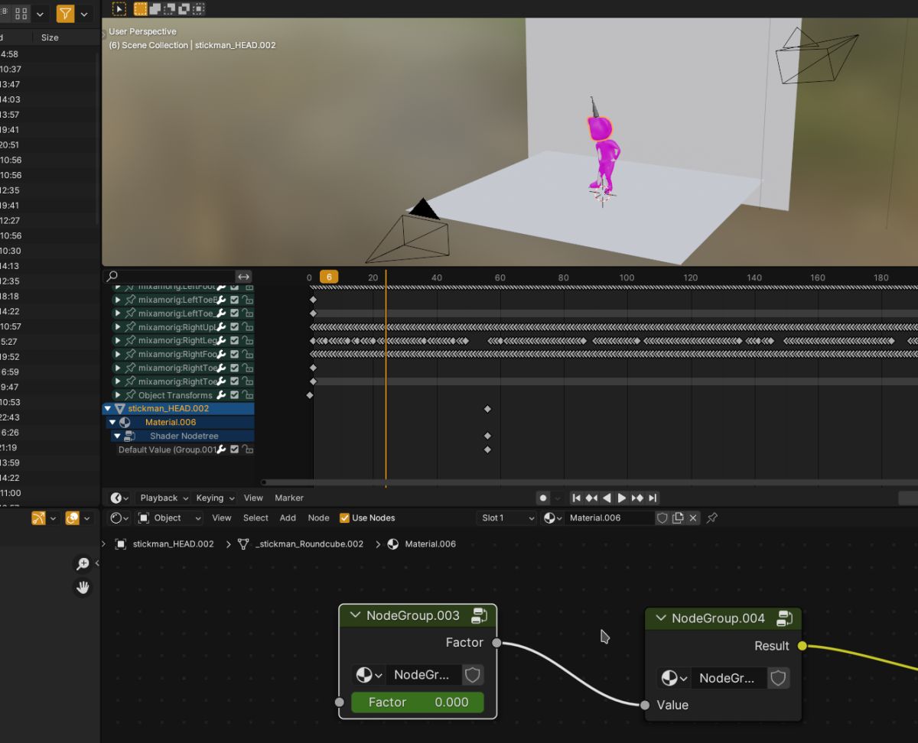
Task: Choose Invert selection mode icon
Action: (x=184, y=8)
